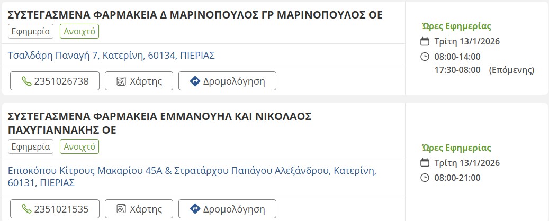The width and height of the screenshot is (549, 221).
Task: Open ΜΑΡΙΝΟΠΟΥΛΟΣ pharmacy title
Action: tap(195, 15)
